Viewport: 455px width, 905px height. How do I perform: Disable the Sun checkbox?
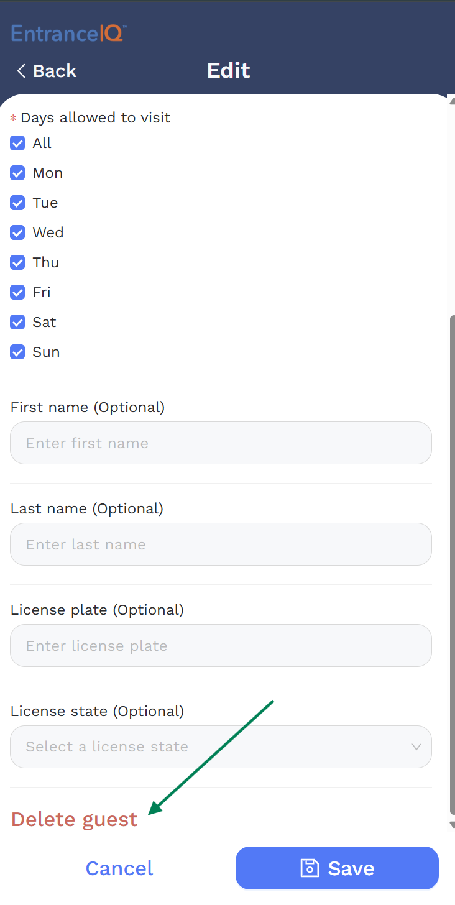tap(17, 352)
